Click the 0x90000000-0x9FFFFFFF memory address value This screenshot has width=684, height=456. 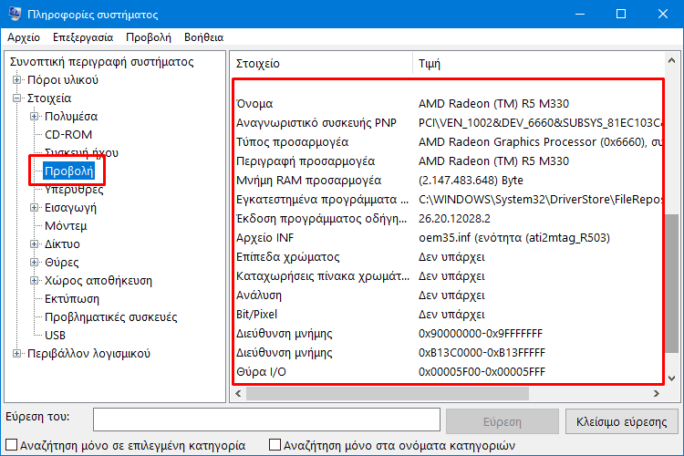(x=481, y=334)
